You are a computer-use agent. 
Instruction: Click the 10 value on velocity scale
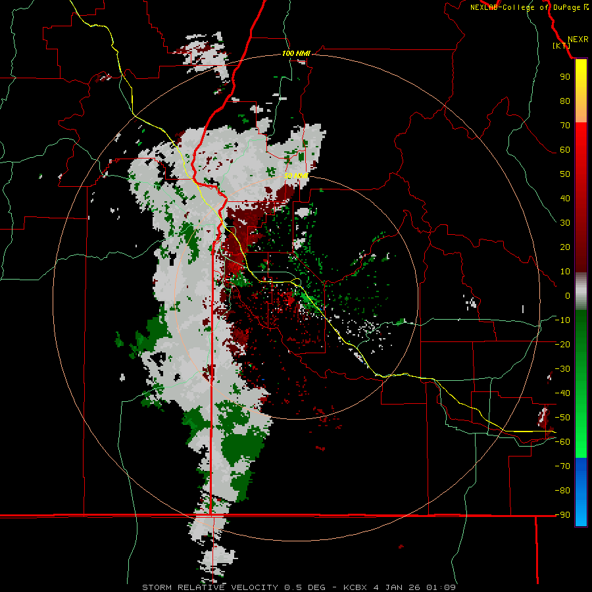click(x=565, y=272)
